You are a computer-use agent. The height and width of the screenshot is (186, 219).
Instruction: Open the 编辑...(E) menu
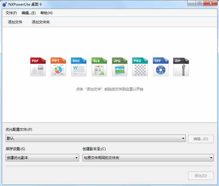[x=29, y=13]
